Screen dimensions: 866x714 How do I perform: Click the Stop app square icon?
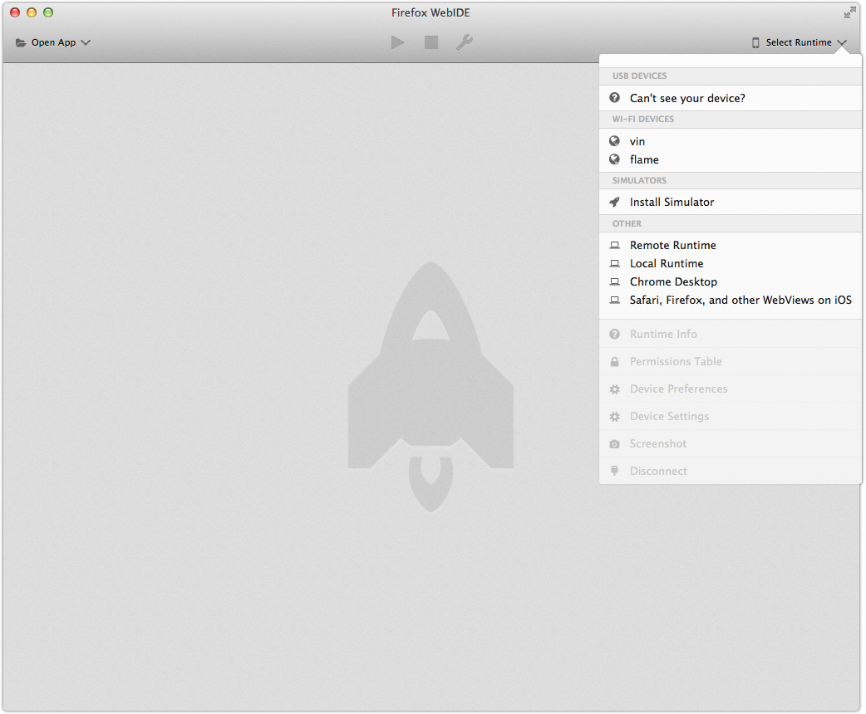pos(431,42)
